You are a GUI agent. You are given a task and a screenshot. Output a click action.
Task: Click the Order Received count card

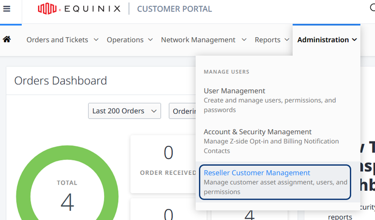[x=164, y=164]
